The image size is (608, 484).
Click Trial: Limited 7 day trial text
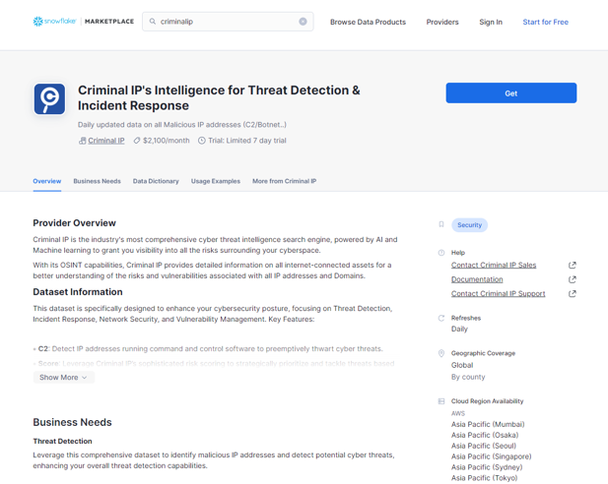coord(247,141)
